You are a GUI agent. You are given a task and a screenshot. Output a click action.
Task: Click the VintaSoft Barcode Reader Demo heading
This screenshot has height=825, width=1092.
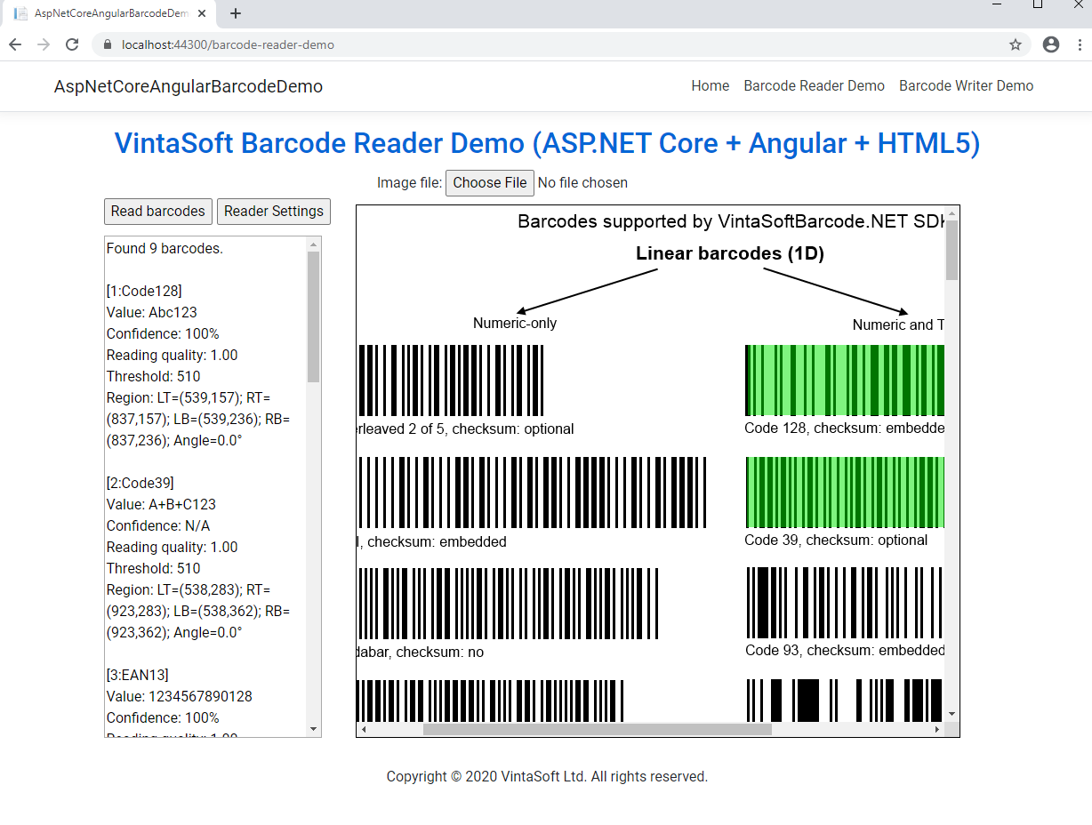click(547, 143)
